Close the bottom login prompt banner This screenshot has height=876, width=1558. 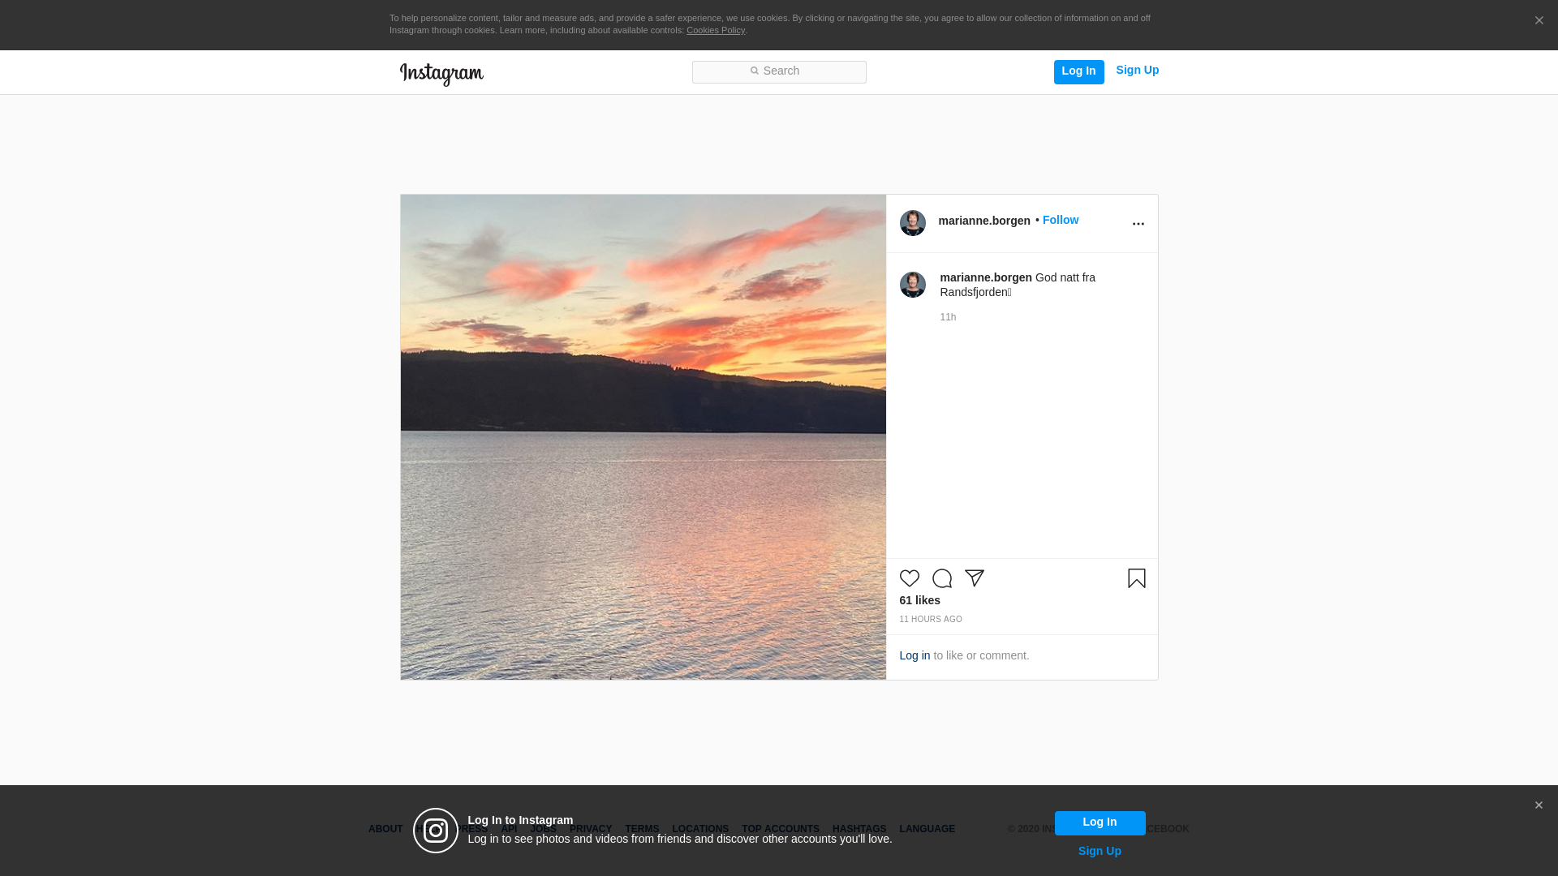pos(1539,805)
